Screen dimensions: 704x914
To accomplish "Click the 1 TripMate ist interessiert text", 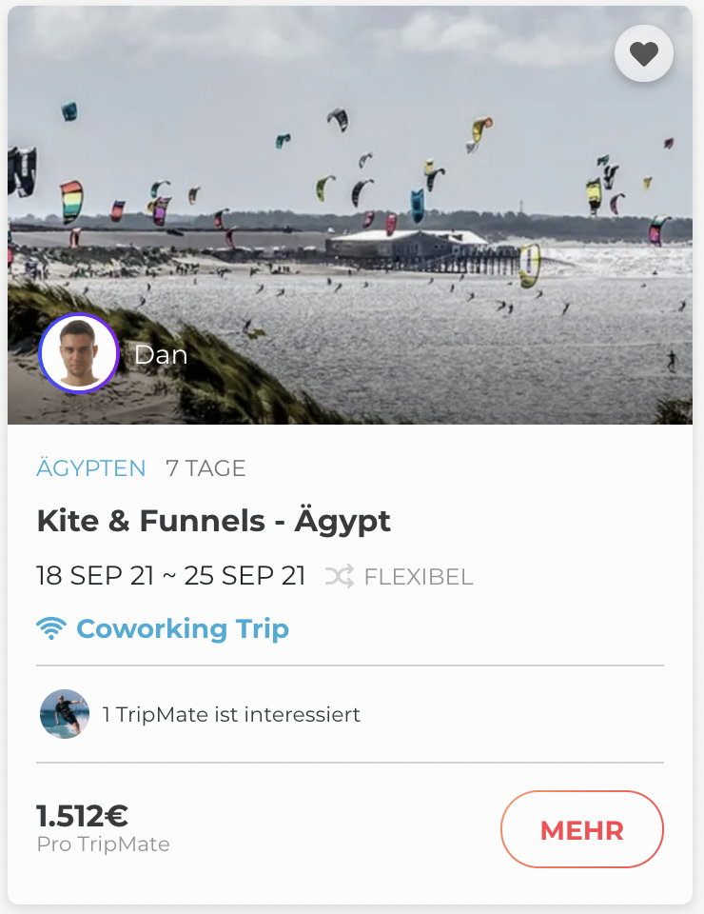I will 231,714.
